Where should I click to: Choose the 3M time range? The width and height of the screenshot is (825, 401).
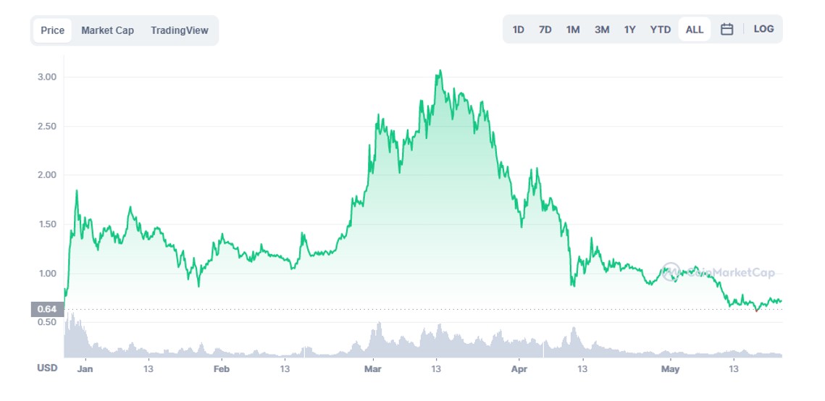[602, 30]
